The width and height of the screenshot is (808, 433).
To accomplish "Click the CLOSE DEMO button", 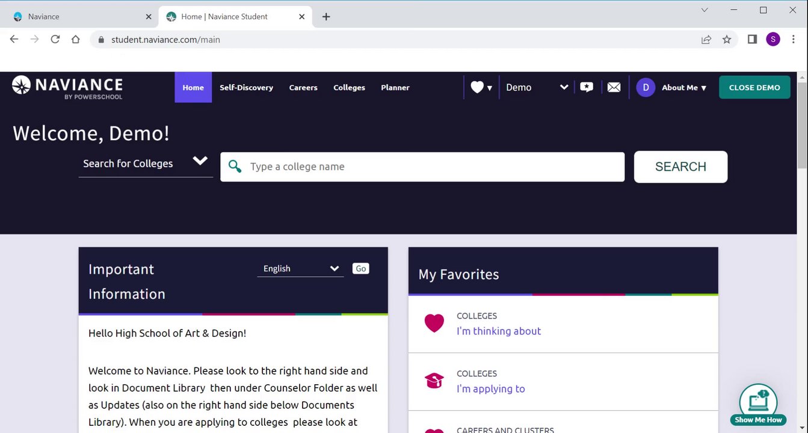I will pos(754,87).
